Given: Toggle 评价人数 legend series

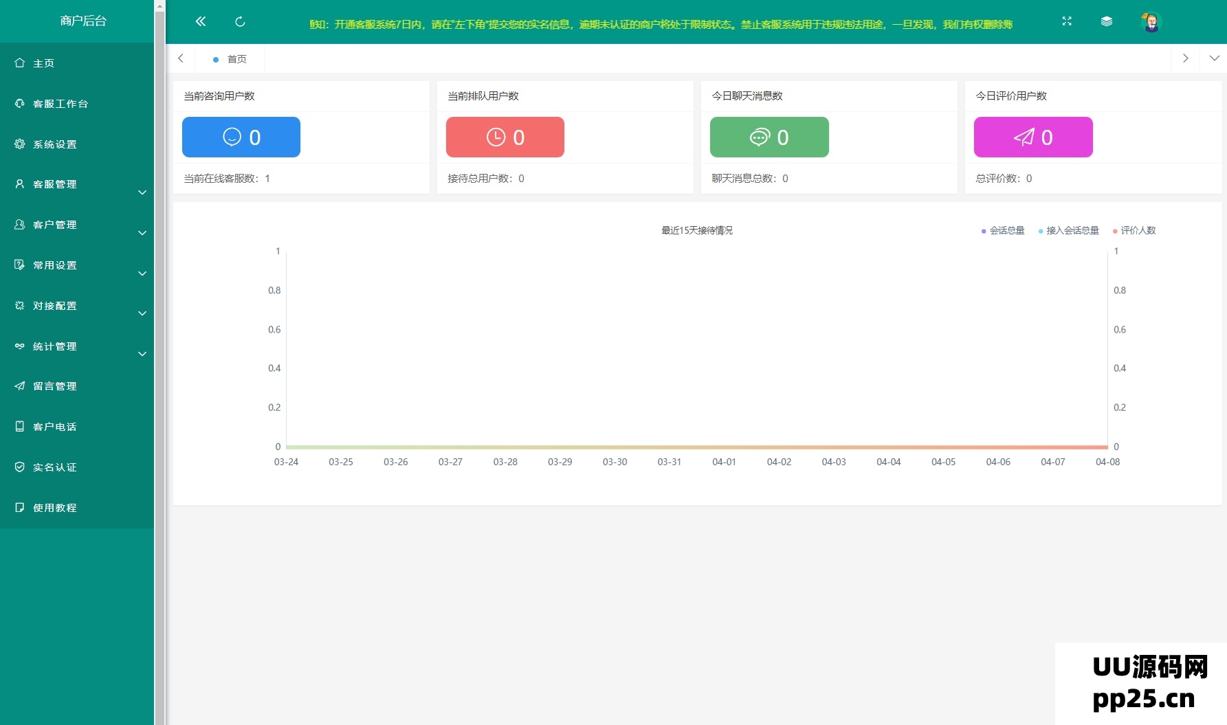Looking at the screenshot, I should pyautogui.click(x=1134, y=231).
